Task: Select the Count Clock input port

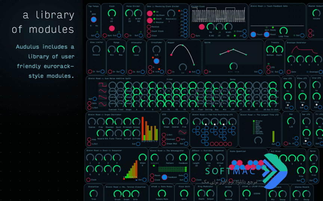Action: point(149,31)
